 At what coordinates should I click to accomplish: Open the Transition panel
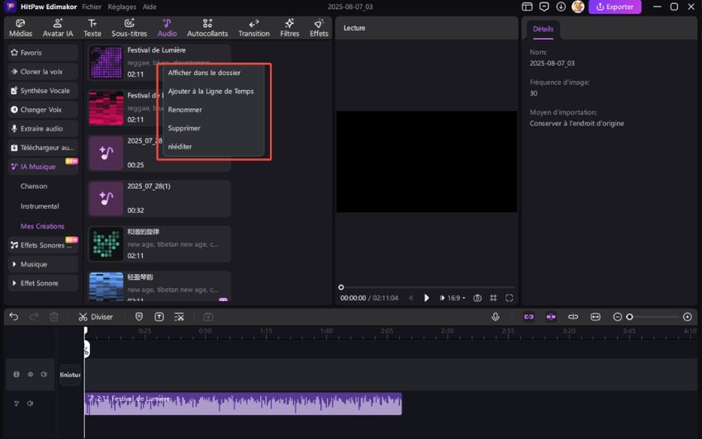point(254,28)
